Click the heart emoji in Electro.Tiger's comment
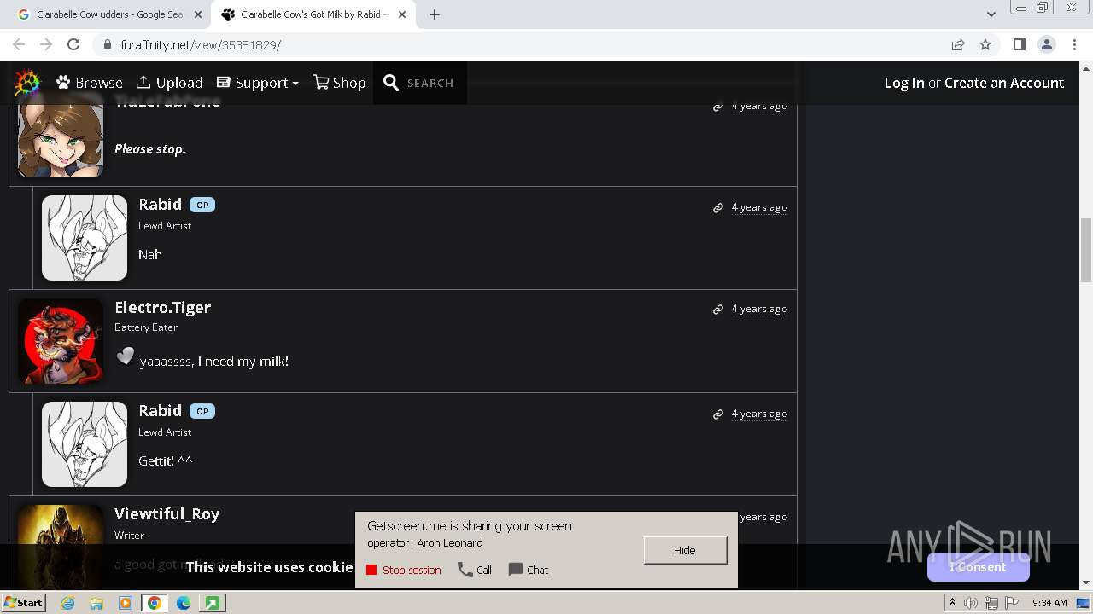 [x=126, y=356]
